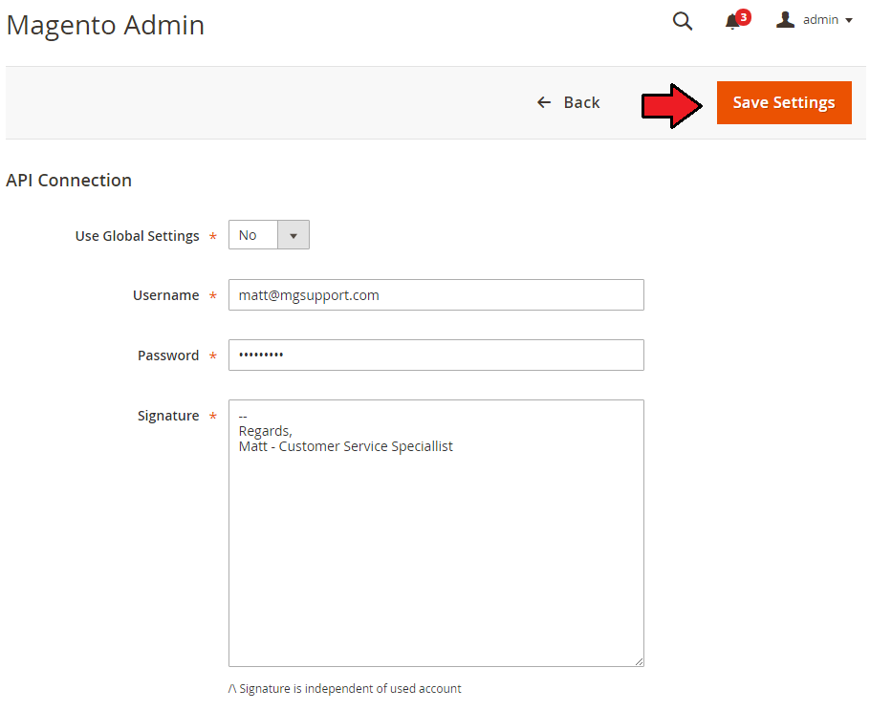Viewport: 870px width, 711px height.
Task: Click the Password field label
Action: pyautogui.click(x=168, y=355)
